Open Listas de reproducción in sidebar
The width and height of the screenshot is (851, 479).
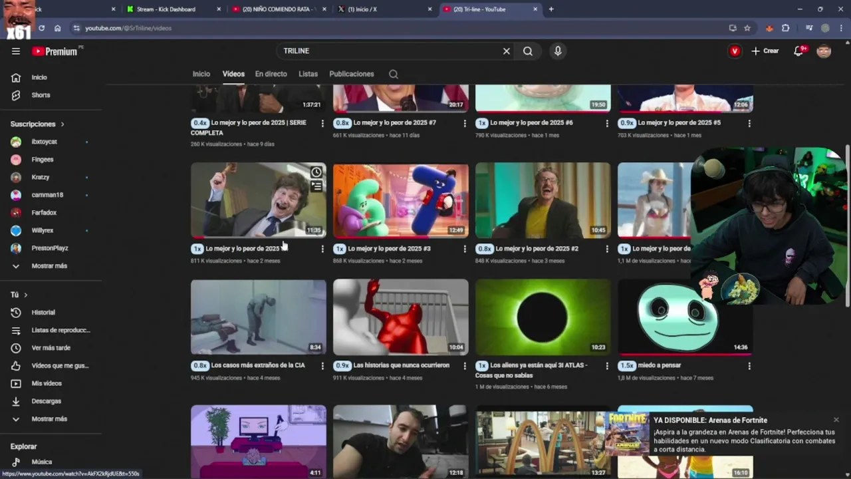pos(52,330)
